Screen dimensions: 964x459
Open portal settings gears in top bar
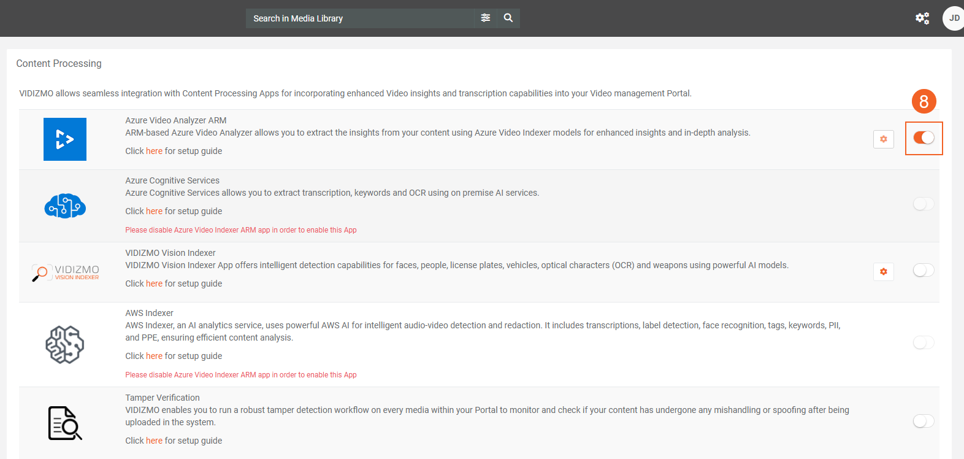point(922,18)
